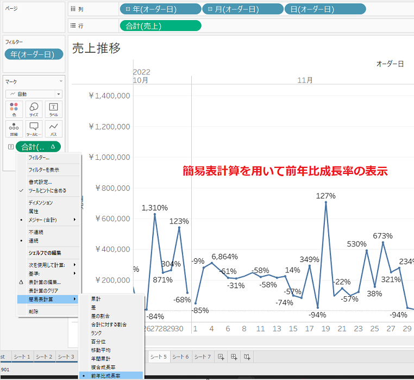Image resolution: width=414 pixels, height=380 pixels.
Task: Open the Tooltip (ツールヒント) marks card
Action: click(34, 129)
